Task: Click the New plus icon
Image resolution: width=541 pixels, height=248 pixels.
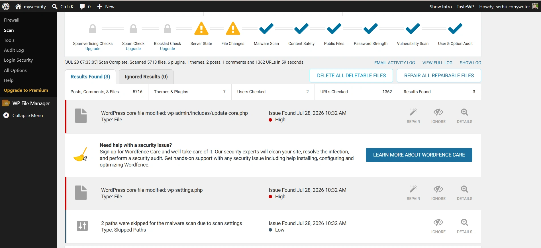Action: (99, 7)
